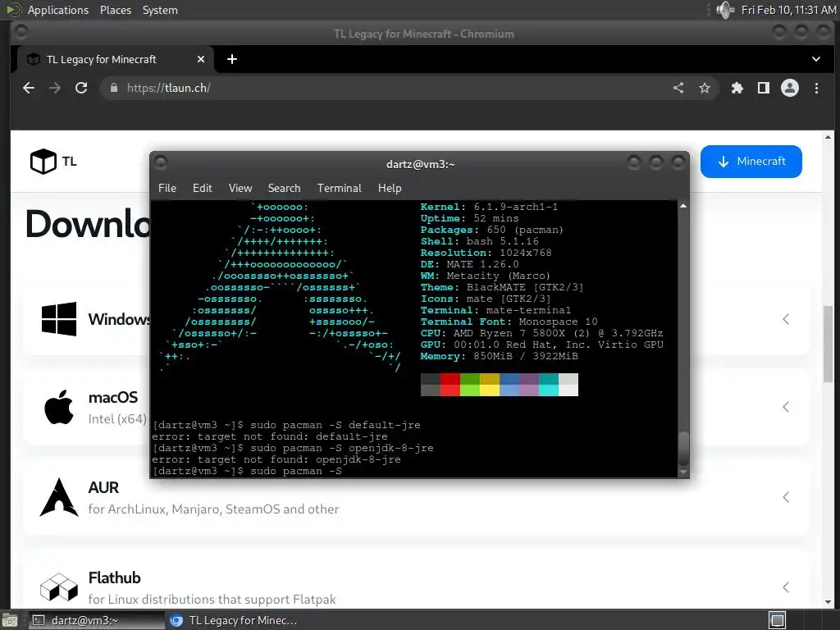The image size is (840, 630).
Task: Click the show desktop icon in bottom panel
Action: tap(10, 620)
